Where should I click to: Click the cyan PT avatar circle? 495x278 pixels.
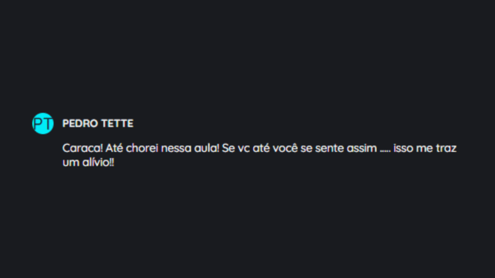pos(43,124)
